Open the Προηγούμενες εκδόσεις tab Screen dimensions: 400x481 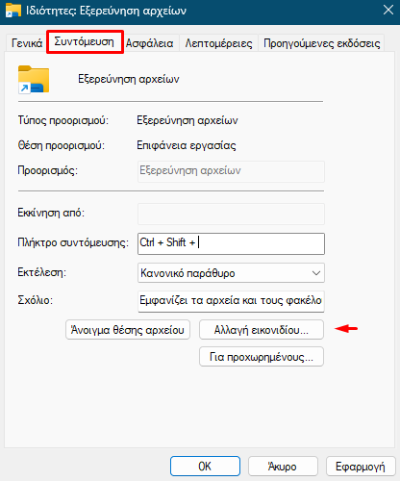tap(321, 43)
